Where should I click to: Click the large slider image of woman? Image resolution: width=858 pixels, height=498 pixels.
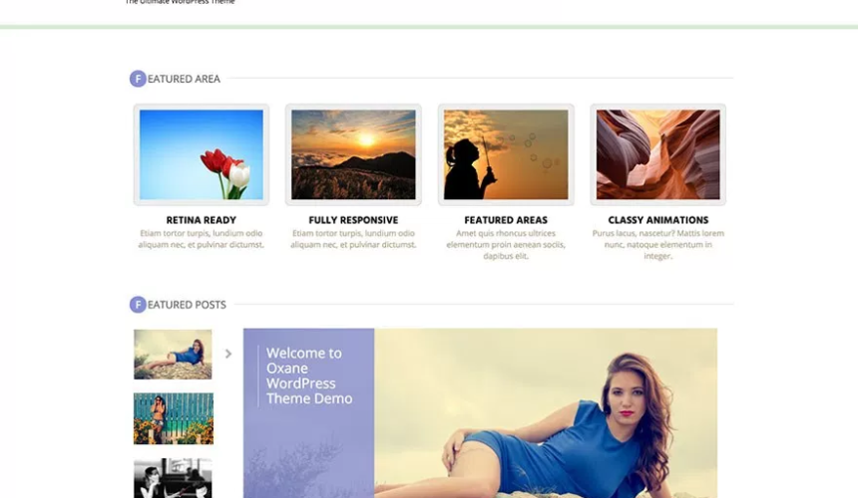tap(546, 412)
